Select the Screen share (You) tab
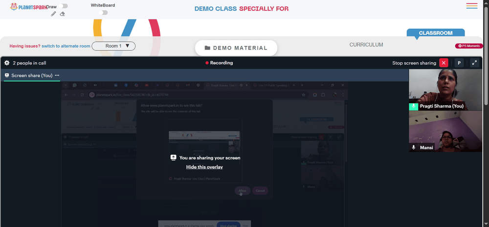 click(32, 75)
